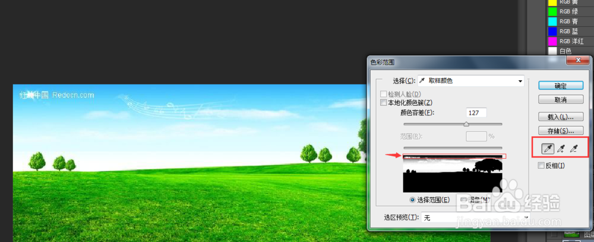Click the 载入(L)... button

pos(561,117)
